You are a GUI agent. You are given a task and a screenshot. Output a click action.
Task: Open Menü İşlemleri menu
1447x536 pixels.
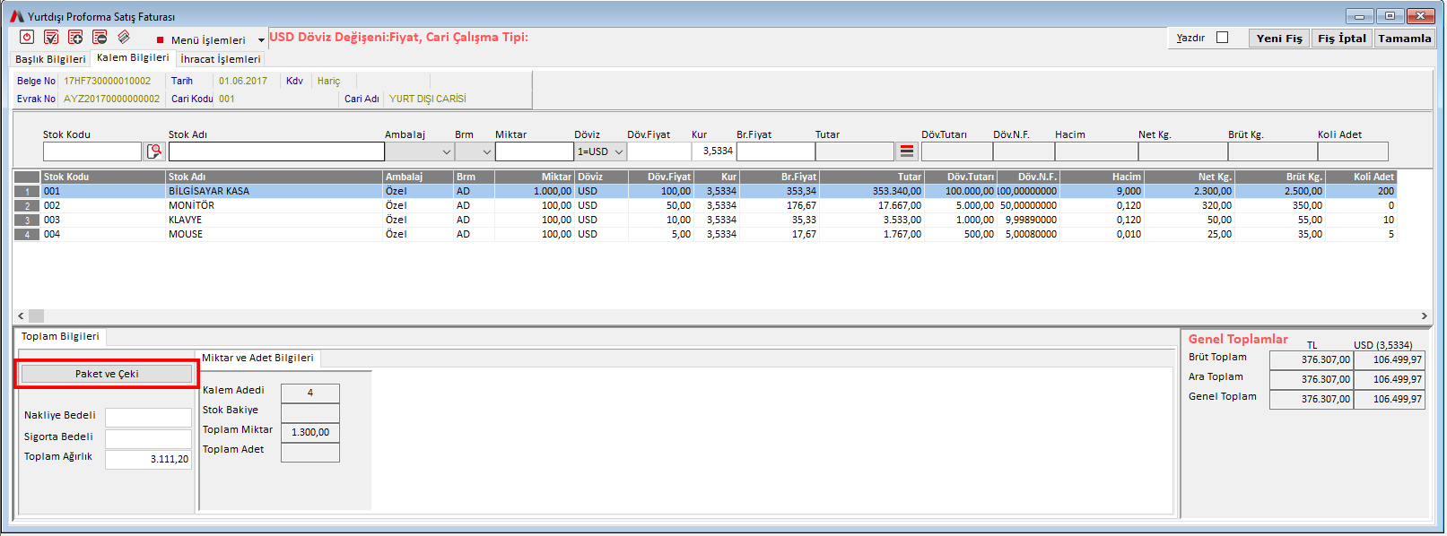[x=208, y=40]
